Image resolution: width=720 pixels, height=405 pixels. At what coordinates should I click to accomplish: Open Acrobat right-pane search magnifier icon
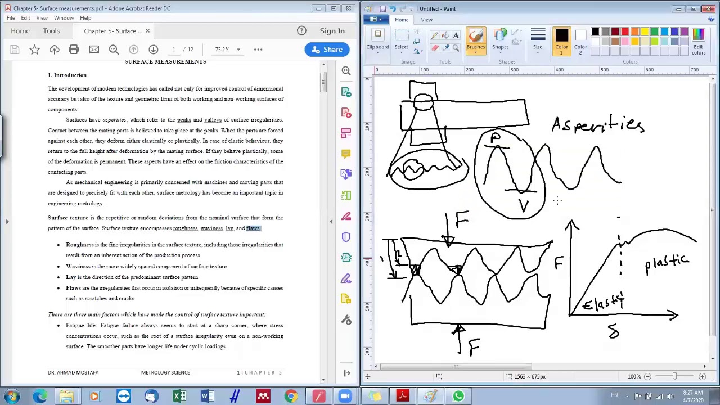coord(346,70)
